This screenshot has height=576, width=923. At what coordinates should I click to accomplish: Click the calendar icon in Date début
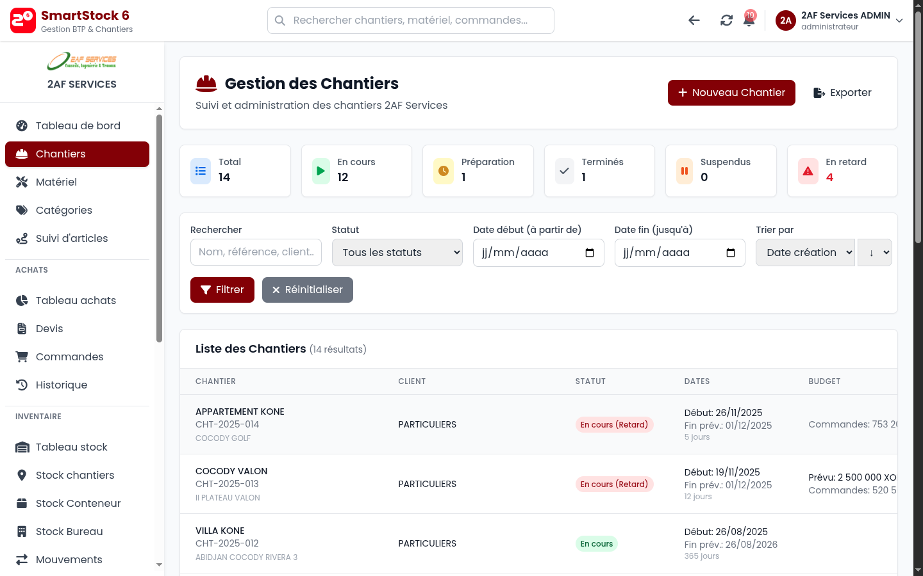[x=590, y=253]
